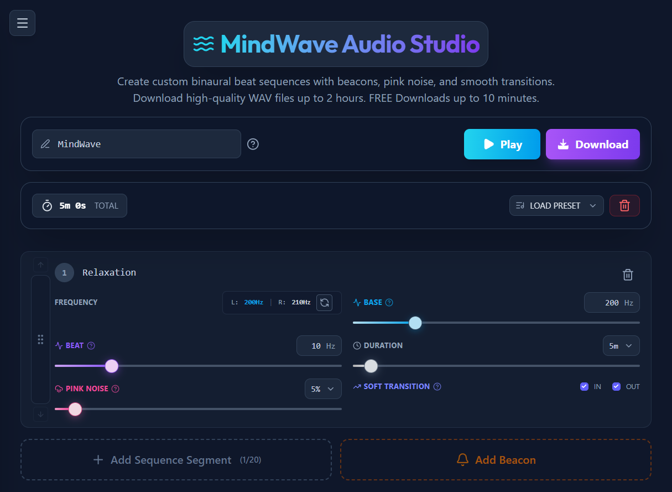672x492 pixels.
Task: Click the stopwatch icon in total time
Action: [48, 205]
